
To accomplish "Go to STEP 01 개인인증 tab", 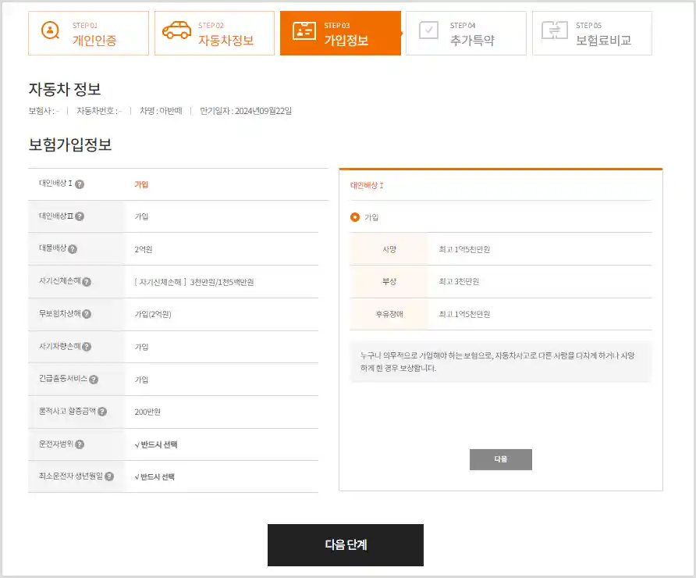I will point(88,34).
